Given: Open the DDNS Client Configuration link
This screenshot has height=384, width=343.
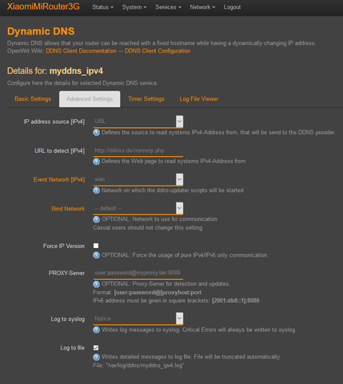Looking at the screenshot, I should click(x=158, y=51).
